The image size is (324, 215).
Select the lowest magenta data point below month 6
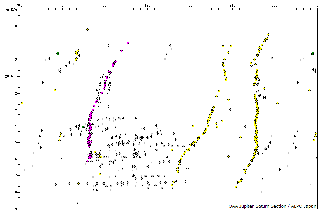[x=87, y=161]
